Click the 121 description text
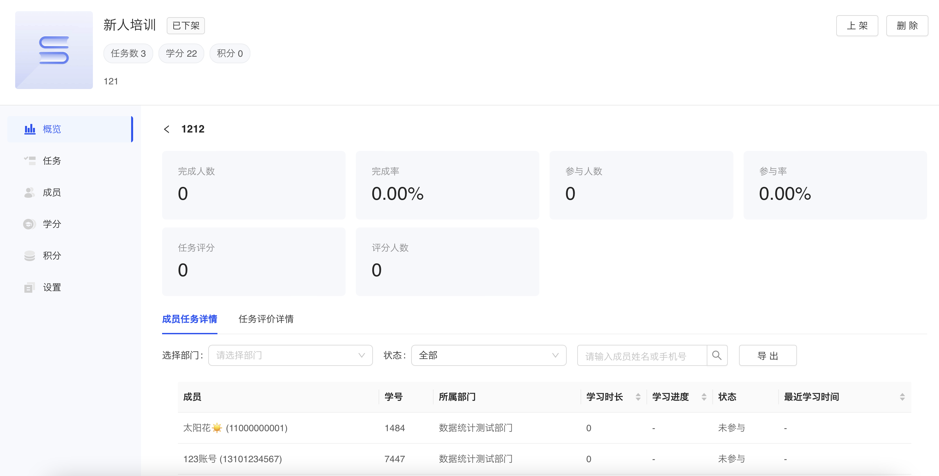The image size is (939, 476). (x=111, y=81)
